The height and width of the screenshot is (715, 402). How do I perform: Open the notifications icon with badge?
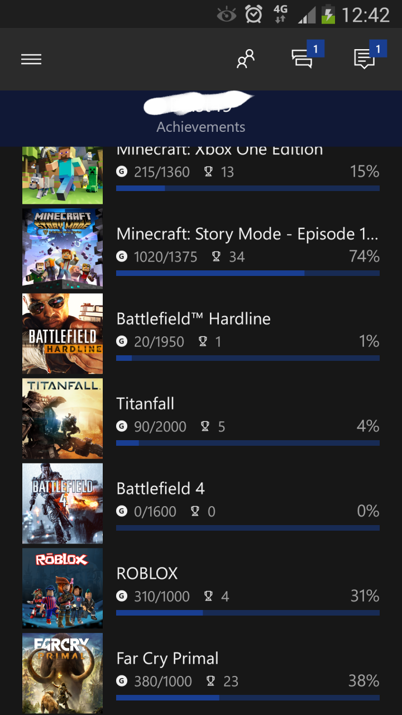click(x=365, y=59)
